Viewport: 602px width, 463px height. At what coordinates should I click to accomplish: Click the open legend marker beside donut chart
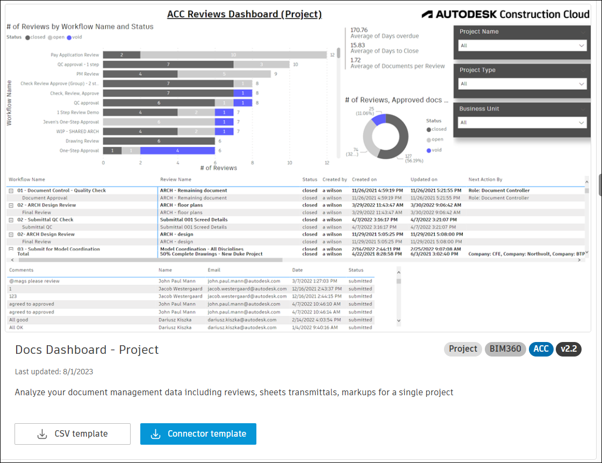(429, 140)
